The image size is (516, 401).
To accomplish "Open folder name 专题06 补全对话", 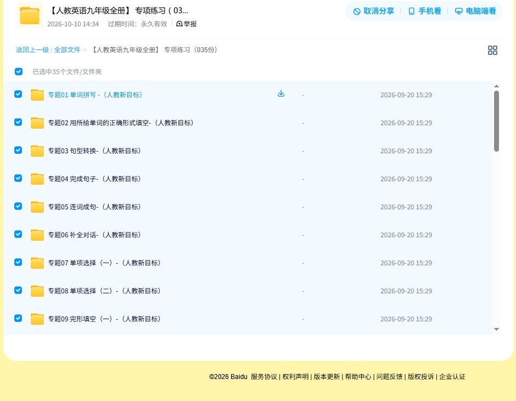I will click(x=94, y=235).
